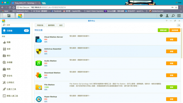This screenshot has width=183, height=103.
Task: Repair Antivirus Essential
Action: pos(172,51)
